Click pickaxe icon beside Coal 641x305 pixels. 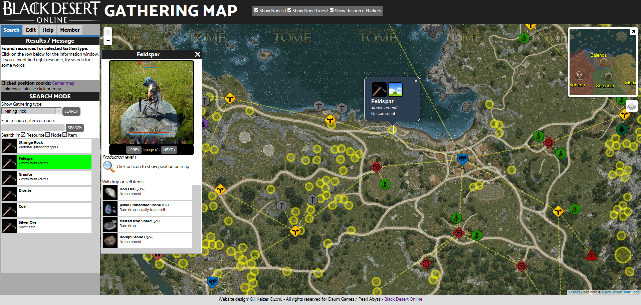pos(9,210)
